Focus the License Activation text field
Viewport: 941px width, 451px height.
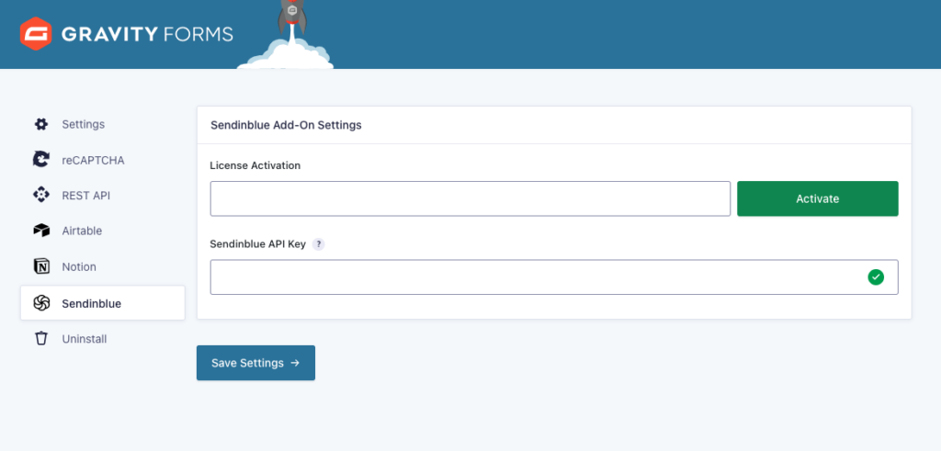click(x=470, y=198)
